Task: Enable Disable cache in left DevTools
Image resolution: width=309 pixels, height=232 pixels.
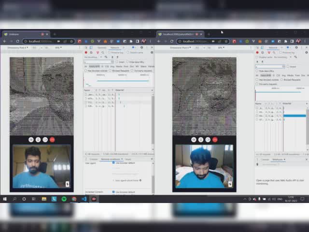Action: click(128, 53)
